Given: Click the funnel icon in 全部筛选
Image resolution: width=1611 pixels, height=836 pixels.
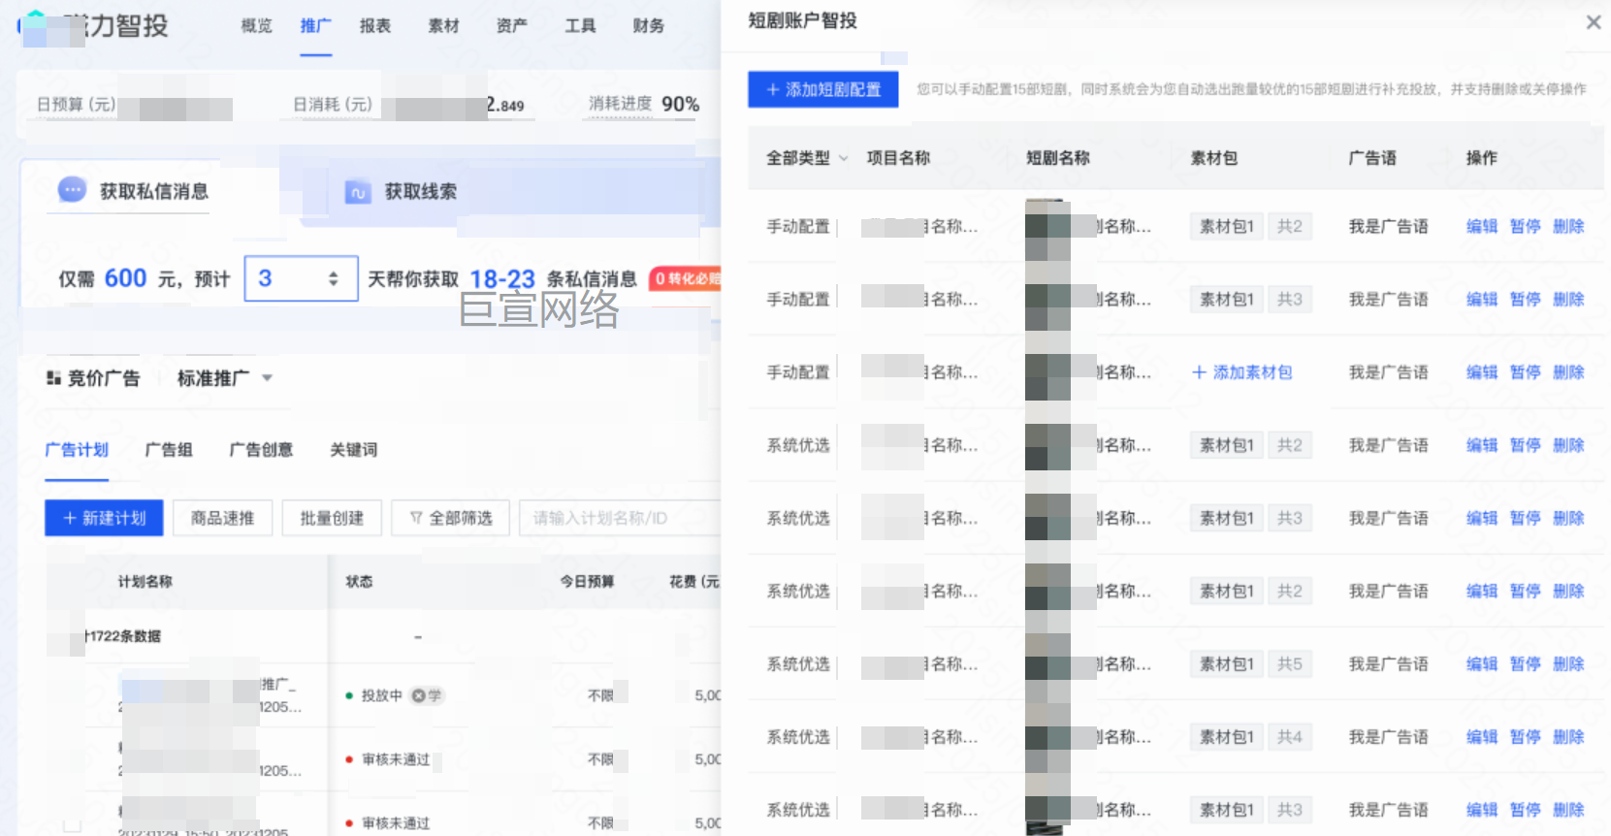Looking at the screenshot, I should (x=416, y=519).
